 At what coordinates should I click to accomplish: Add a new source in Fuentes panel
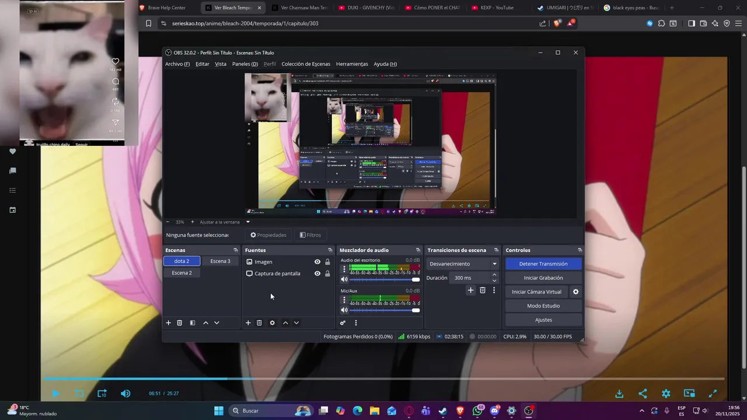pos(248,323)
